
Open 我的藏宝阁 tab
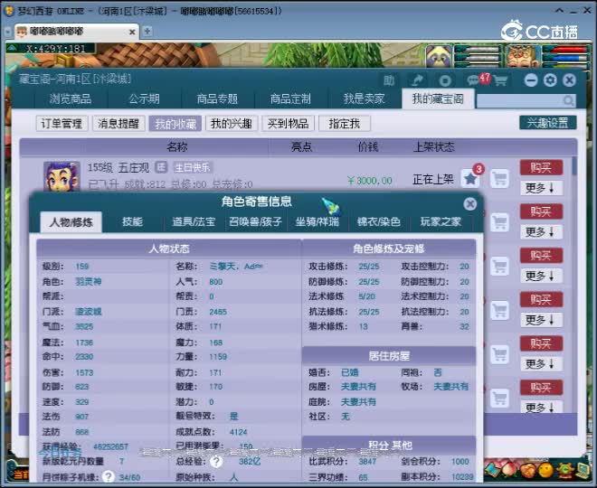tap(438, 99)
